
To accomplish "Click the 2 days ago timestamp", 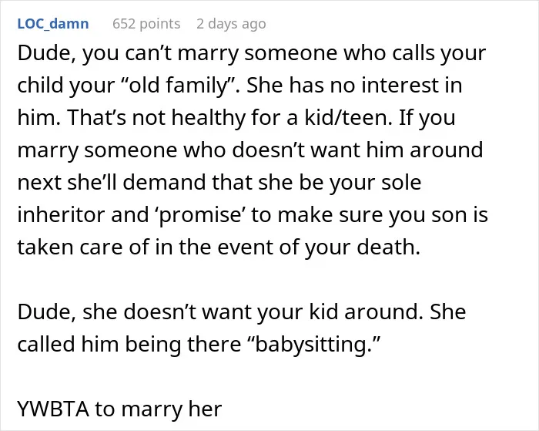I will point(231,24).
